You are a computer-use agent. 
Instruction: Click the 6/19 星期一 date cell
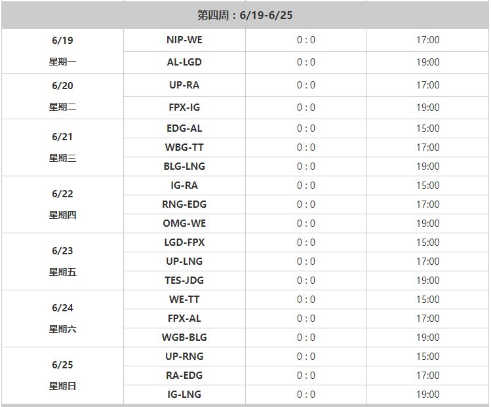tap(62, 51)
